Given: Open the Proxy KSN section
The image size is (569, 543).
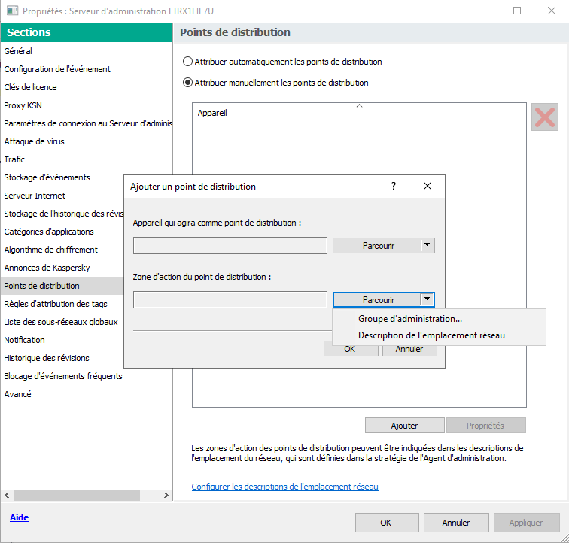Looking at the screenshot, I should (23, 105).
